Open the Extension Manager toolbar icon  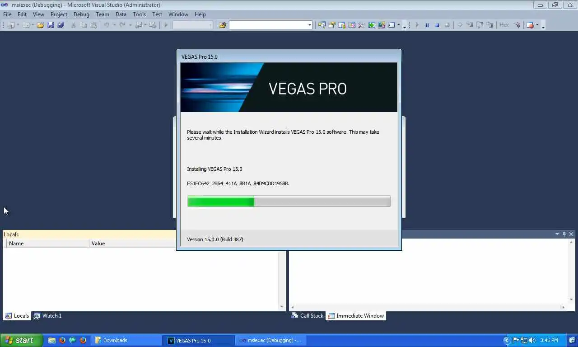coord(382,25)
